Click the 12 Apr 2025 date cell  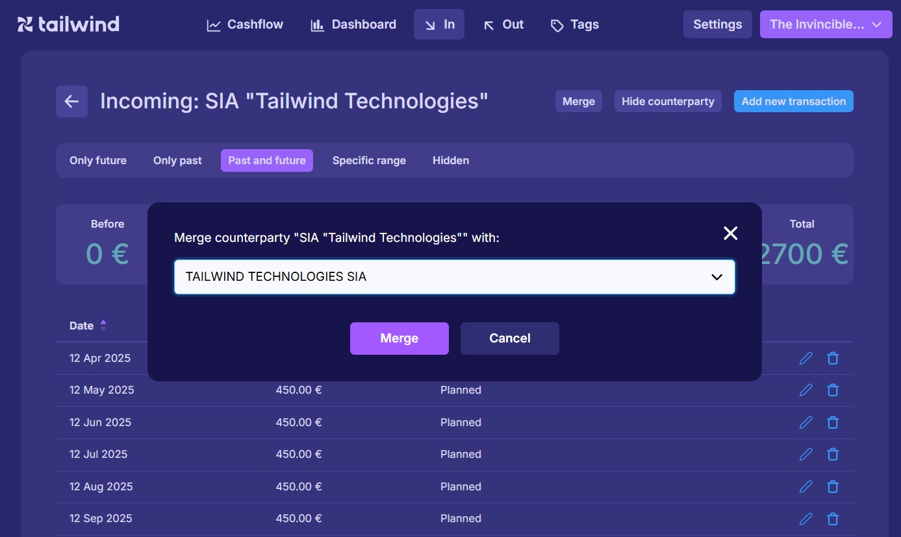click(100, 358)
